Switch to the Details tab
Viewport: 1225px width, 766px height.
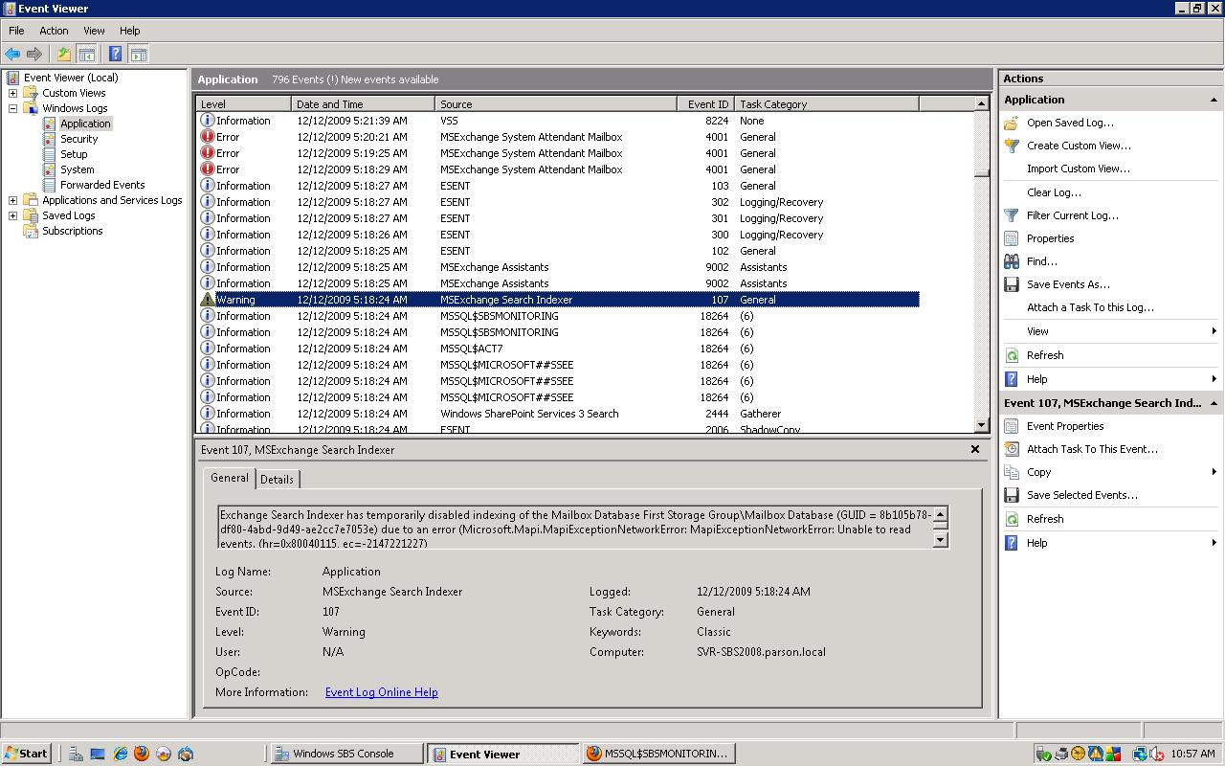click(277, 479)
